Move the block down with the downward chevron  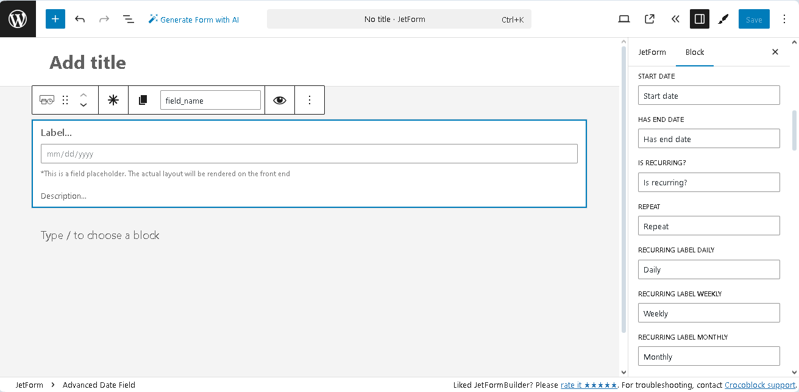pos(83,105)
